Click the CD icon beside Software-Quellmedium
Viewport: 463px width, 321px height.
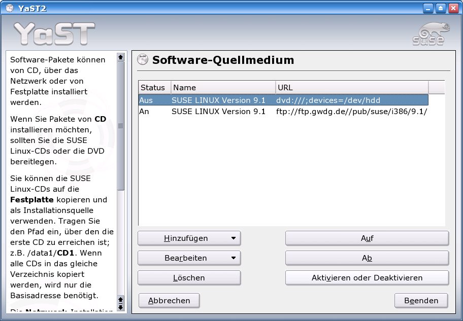coord(143,60)
